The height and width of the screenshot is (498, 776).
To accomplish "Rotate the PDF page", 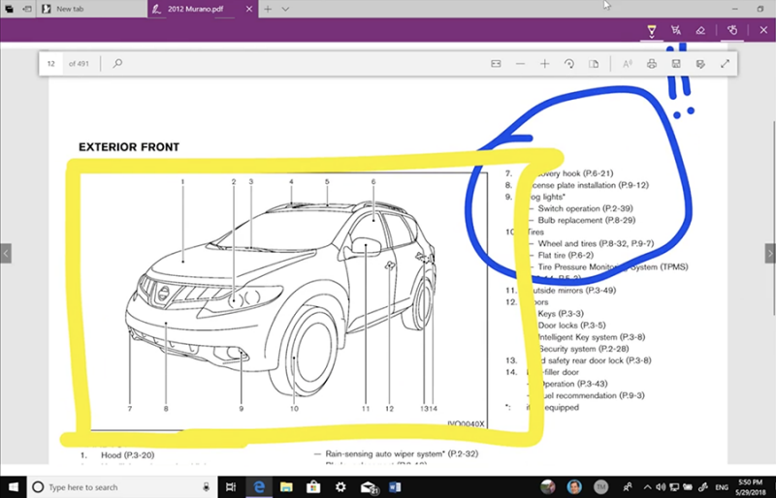I will 569,64.
